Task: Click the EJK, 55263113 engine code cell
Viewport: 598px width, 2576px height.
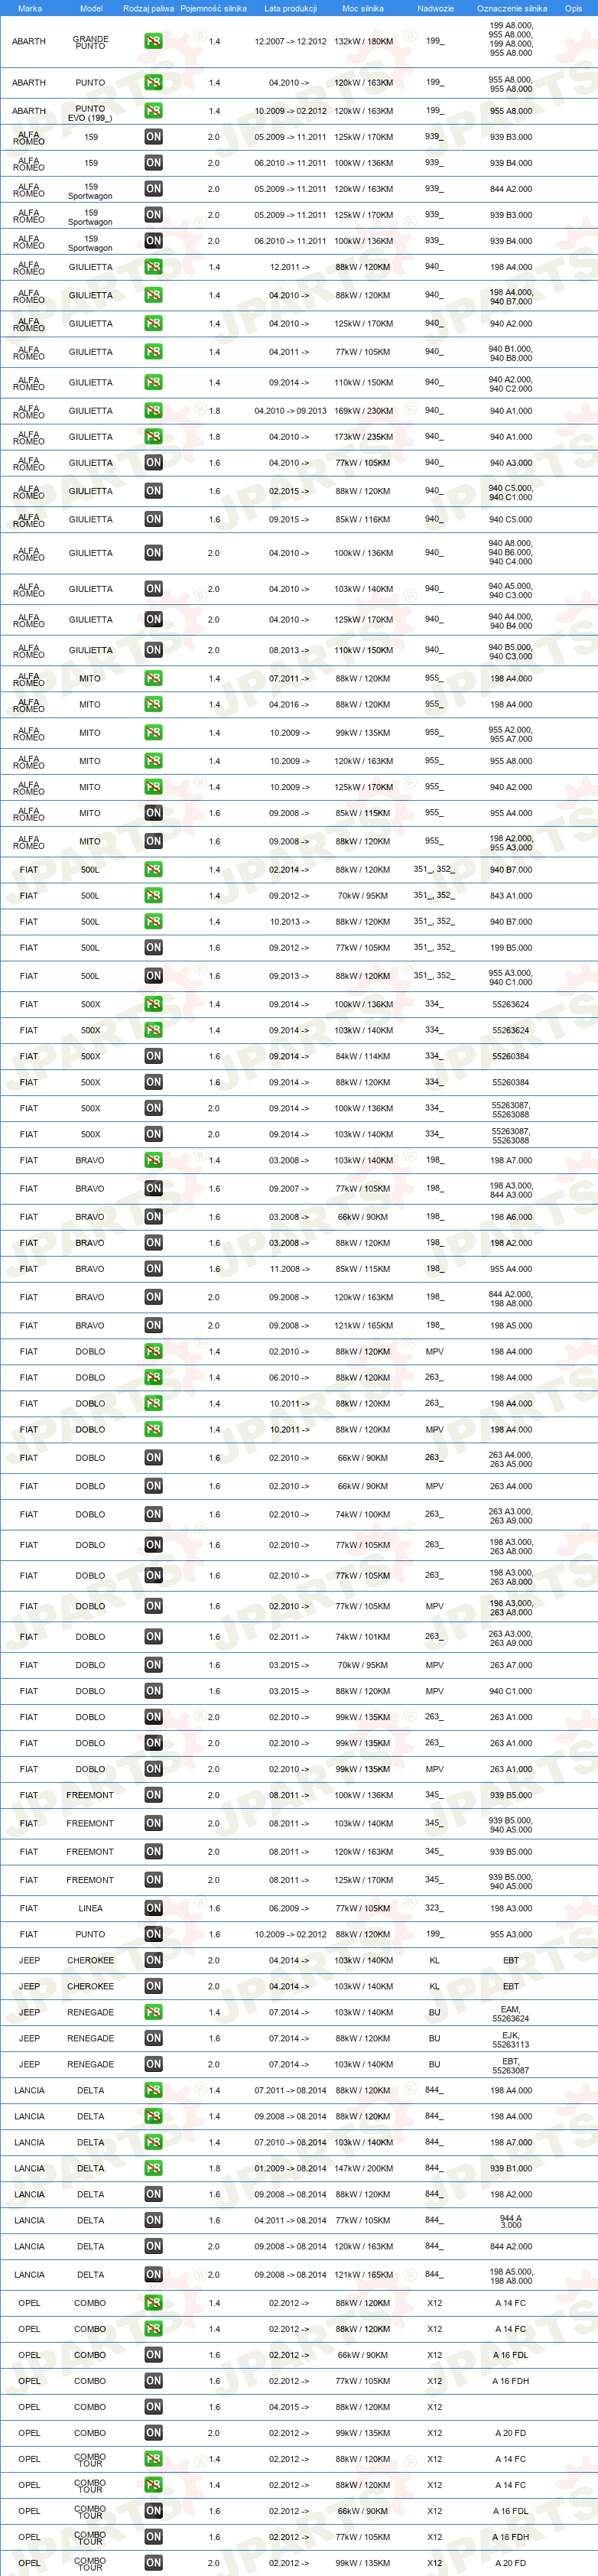Action: point(510,2039)
